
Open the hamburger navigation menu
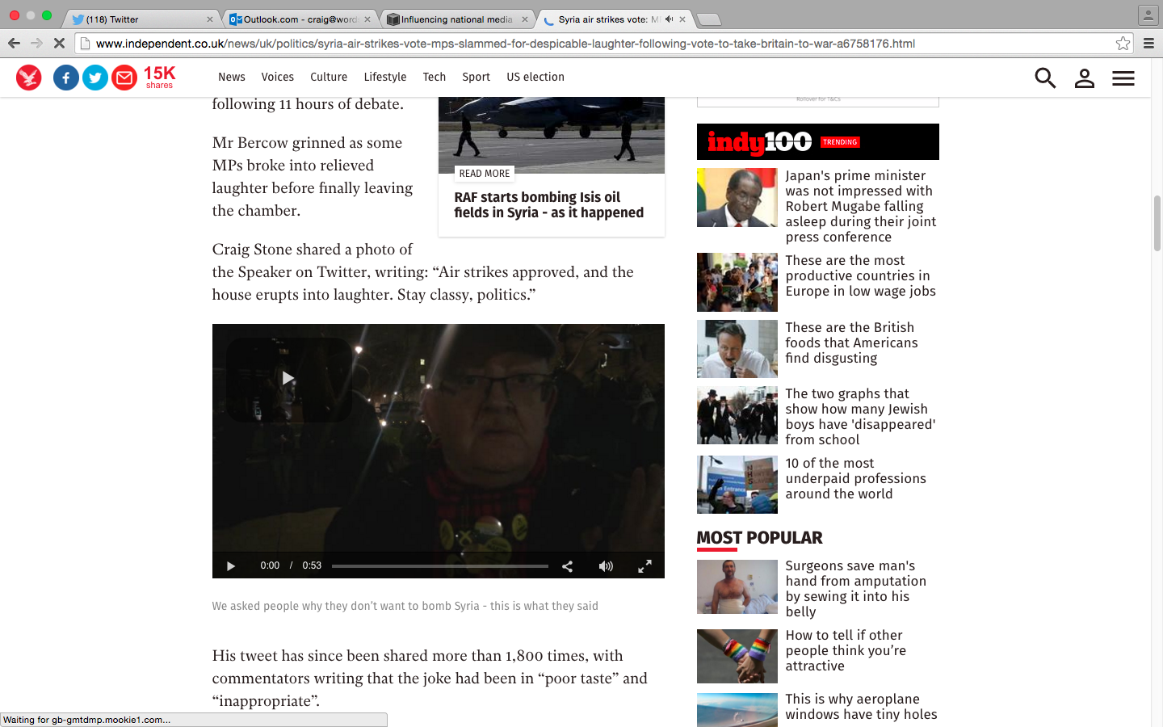(x=1123, y=78)
